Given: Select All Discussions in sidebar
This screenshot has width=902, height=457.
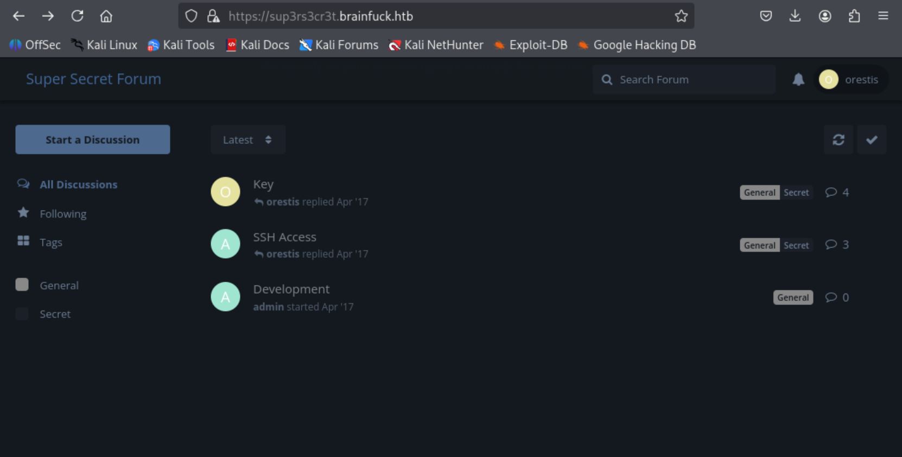Looking at the screenshot, I should pos(78,185).
